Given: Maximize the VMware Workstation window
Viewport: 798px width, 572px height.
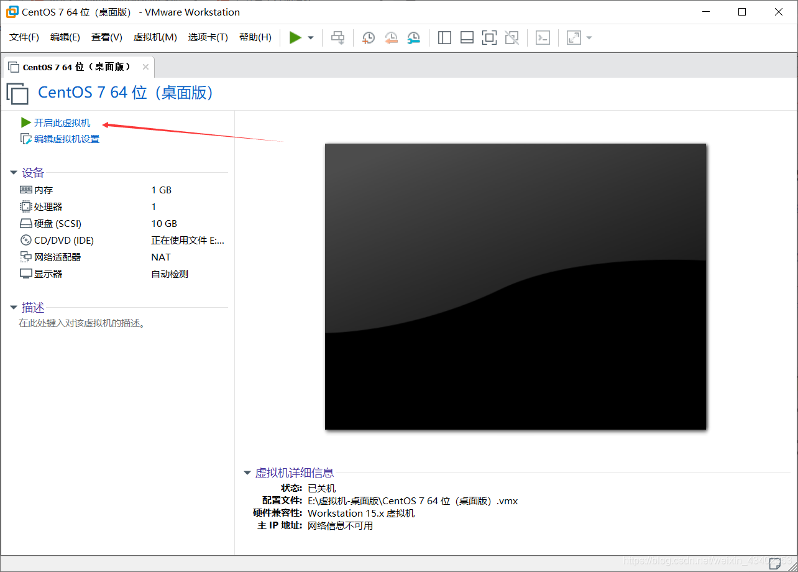Looking at the screenshot, I should [x=742, y=12].
